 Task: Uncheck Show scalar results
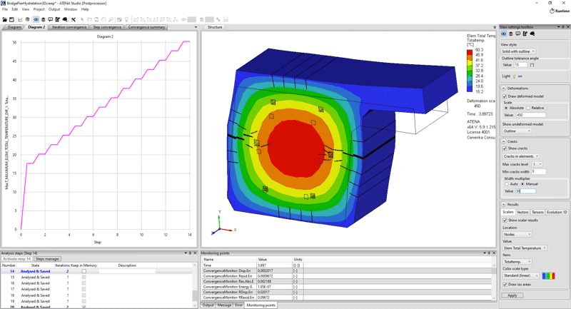pos(505,221)
